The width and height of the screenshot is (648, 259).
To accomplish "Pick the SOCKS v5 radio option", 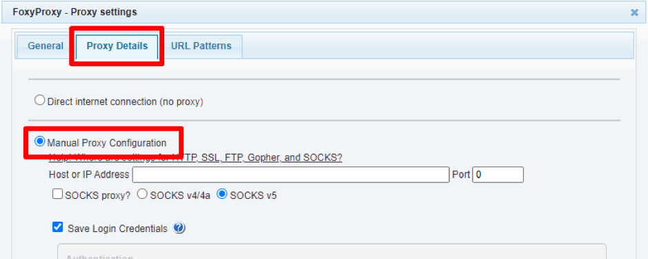I will click(222, 193).
